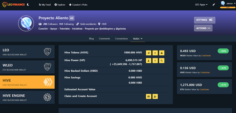Click the SETTINGS button

pyautogui.click(x=205, y=20)
